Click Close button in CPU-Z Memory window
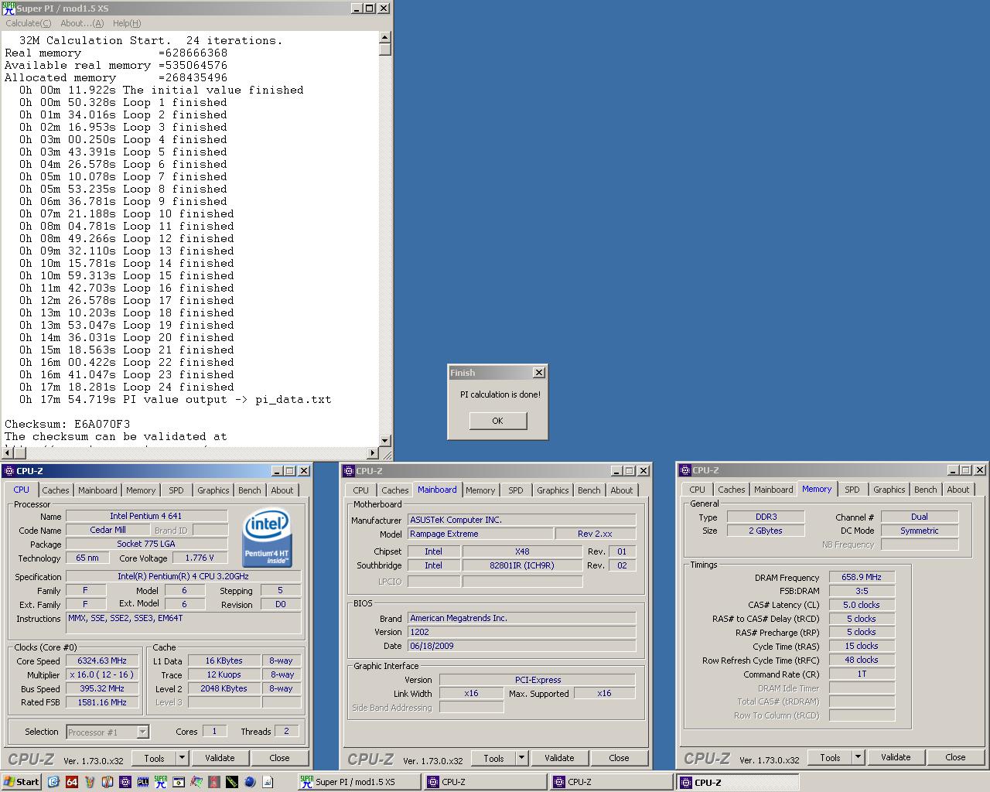The height and width of the screenshot is (792, 990). tap(955, 757)
